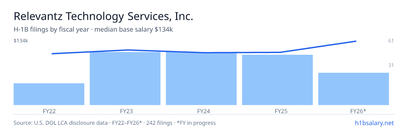Click the Relevantz Technology Services, Inc. title
This screenshot has height=136, width=408.
[x=103, y=16]
